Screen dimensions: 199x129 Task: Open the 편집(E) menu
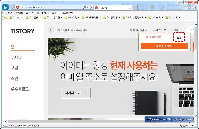(19, 12)
